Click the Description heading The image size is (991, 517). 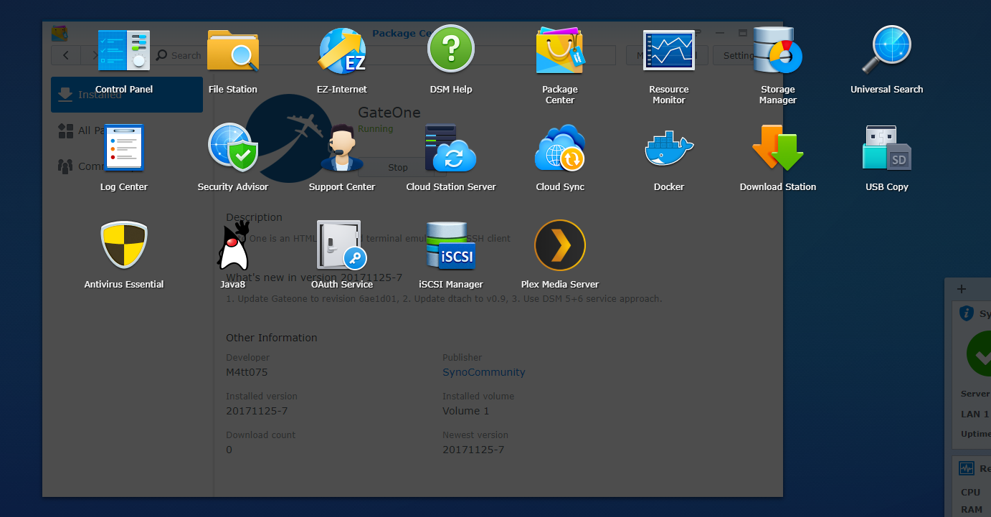tap(255, 217)
